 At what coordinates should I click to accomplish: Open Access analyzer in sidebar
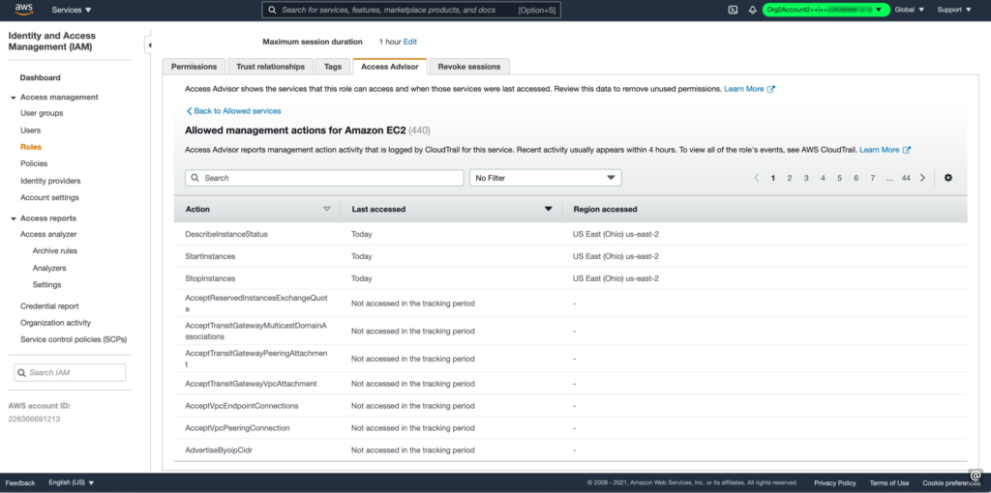48,234
